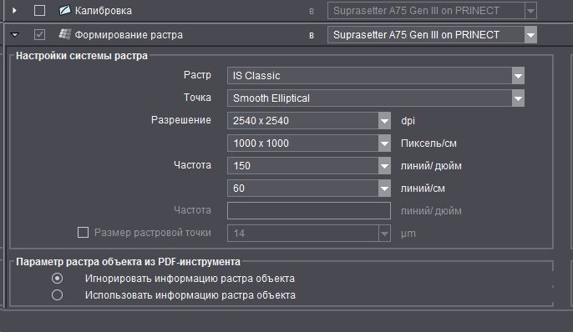Click the Формирование растра screening icon
Image resolution: width=573 pixels, height=332 pixels.
tap(64, 34)
